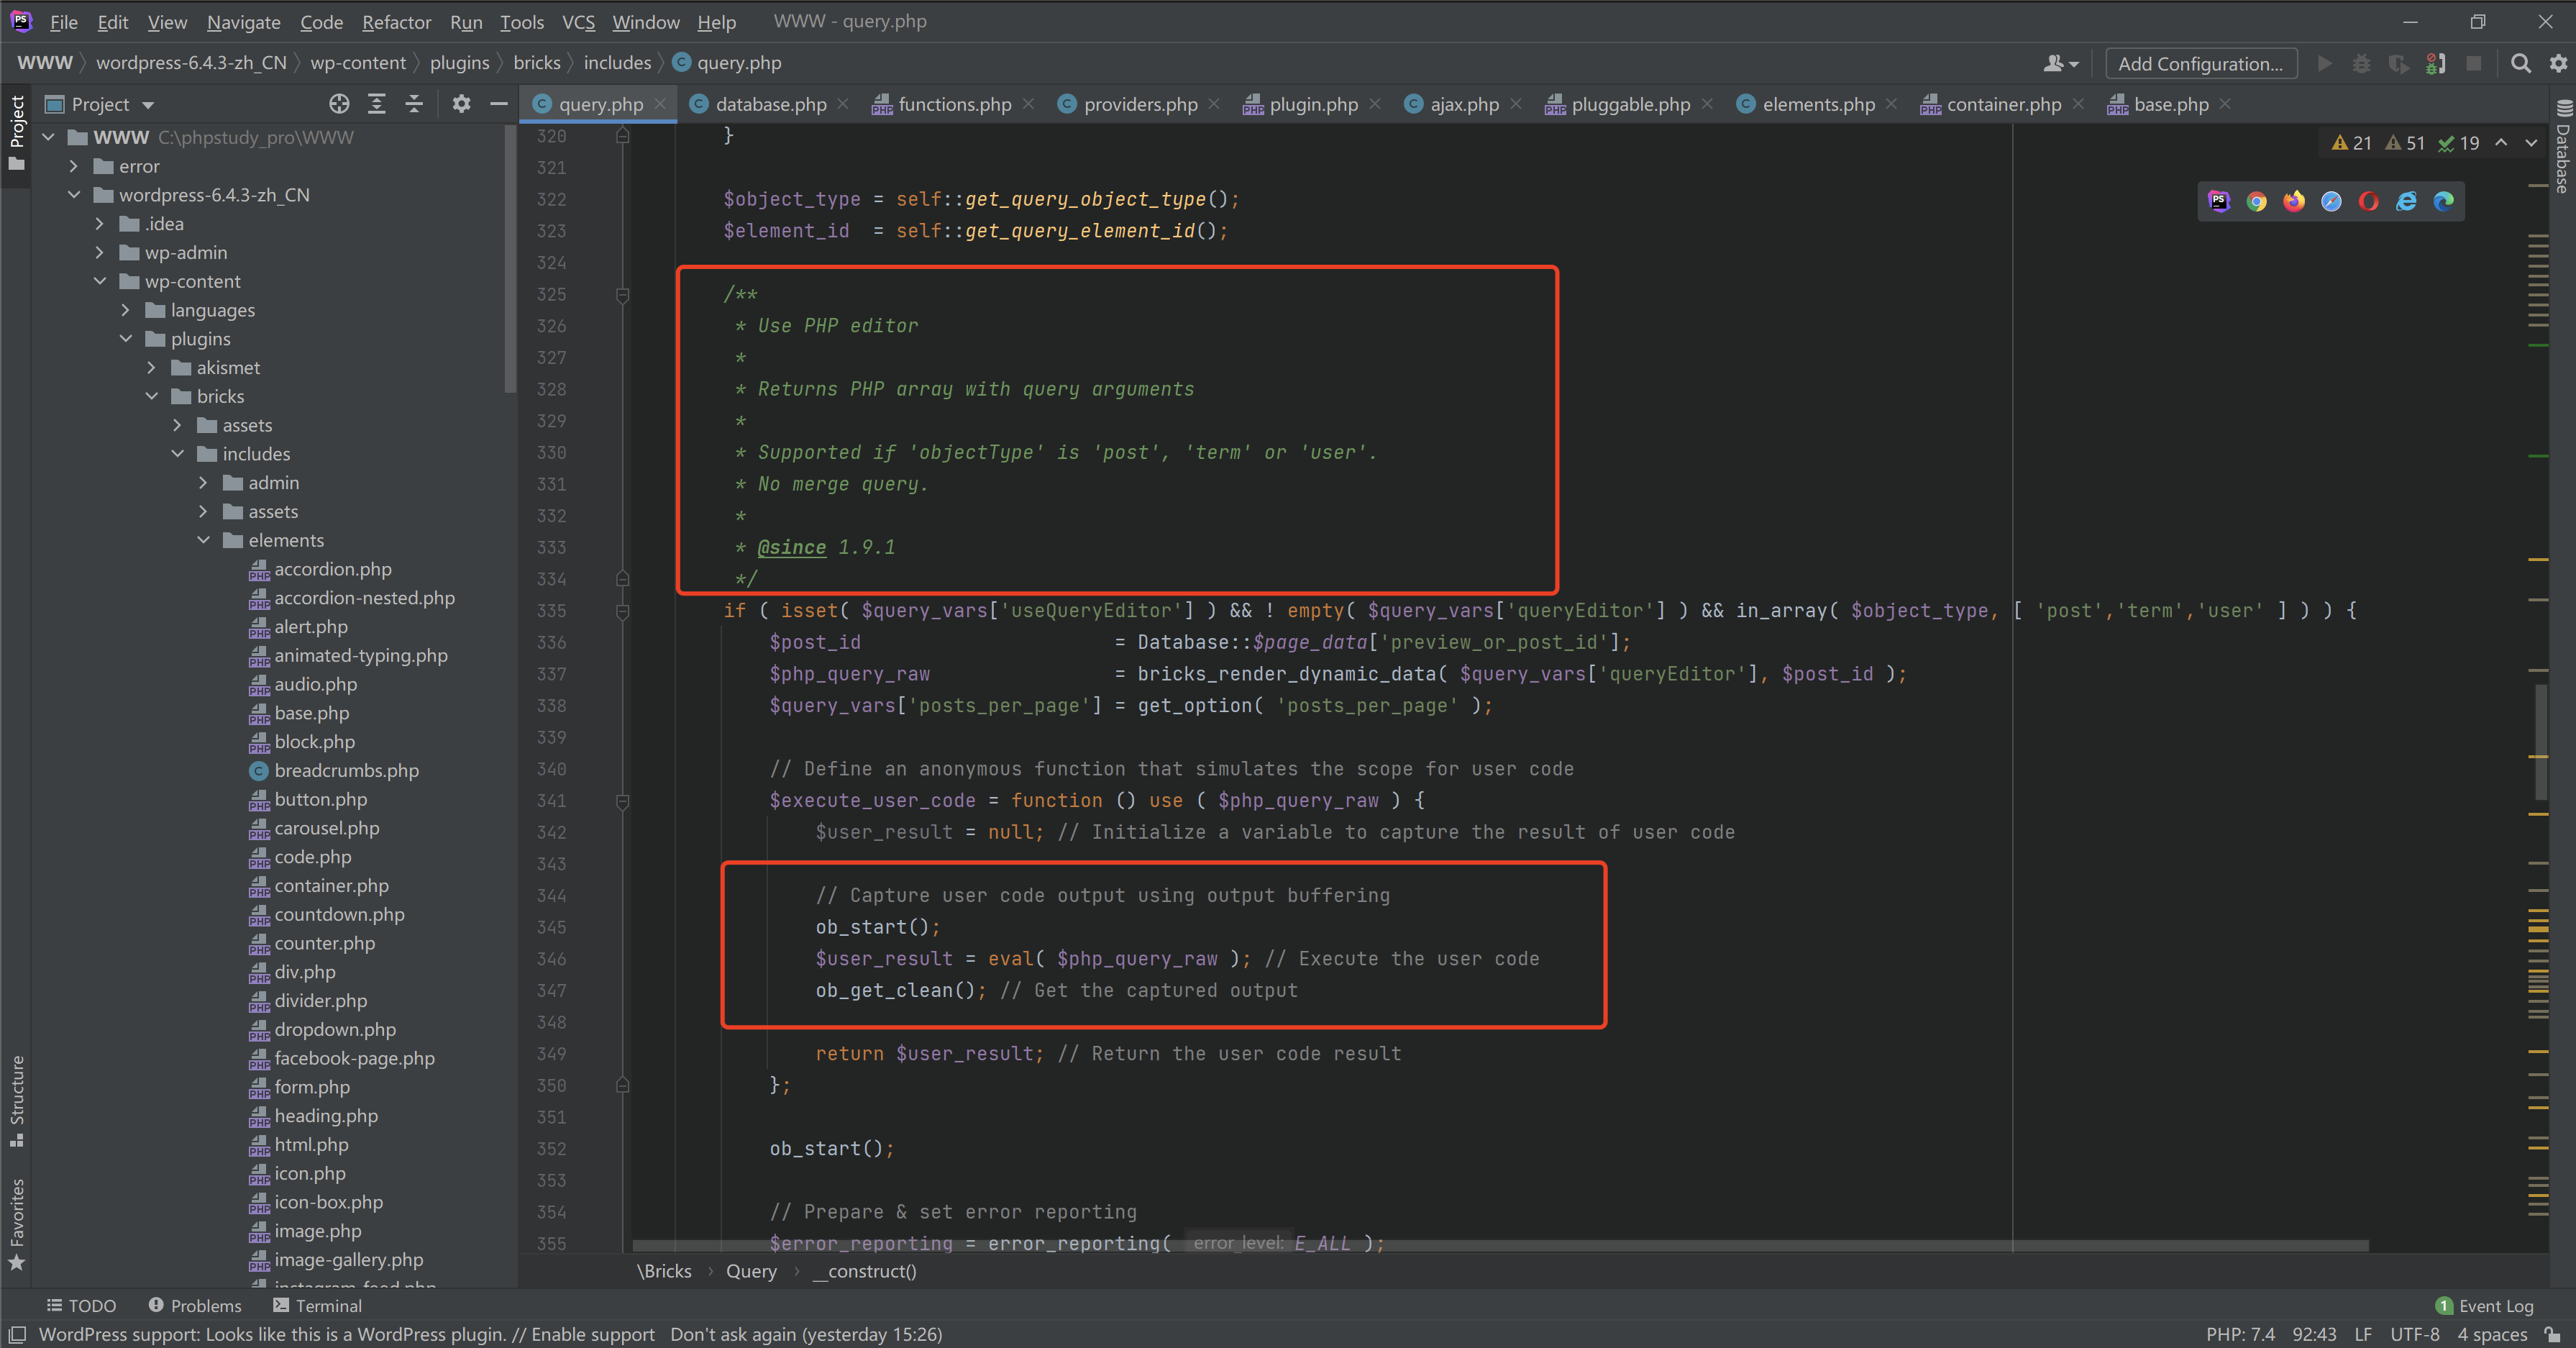
Task: Switch to database.php tab
Action: tap(770, 104)
